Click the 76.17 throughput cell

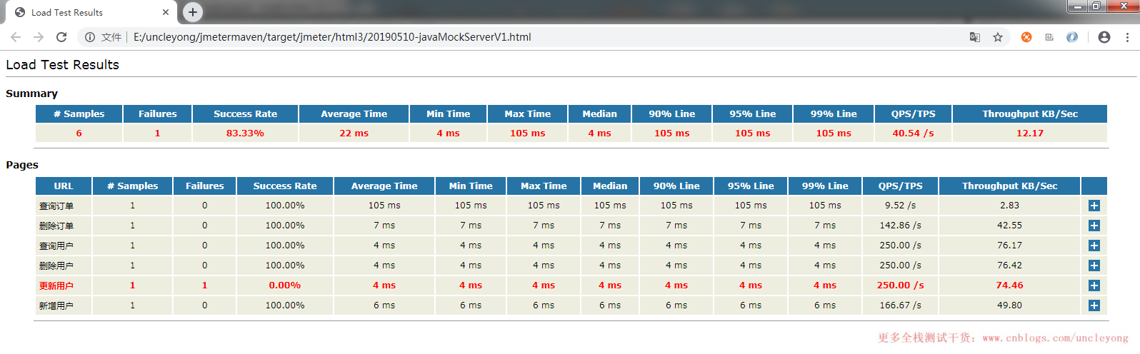(1009, 245)
